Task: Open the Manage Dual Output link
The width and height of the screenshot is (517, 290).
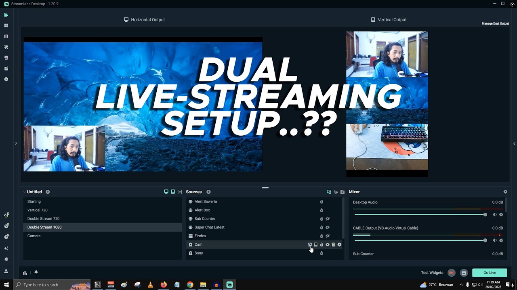Action: pos(495,23)
